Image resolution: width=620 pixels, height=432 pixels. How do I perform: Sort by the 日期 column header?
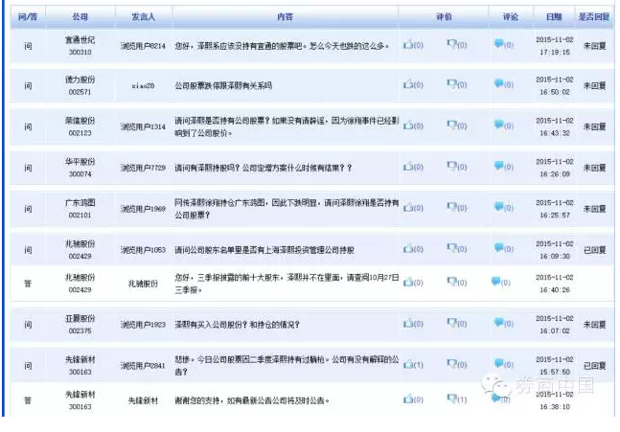click(554, 17)
